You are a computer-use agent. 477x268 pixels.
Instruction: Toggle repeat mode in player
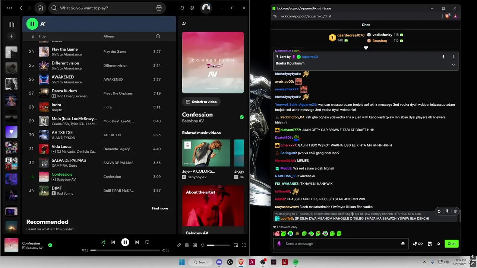point(147,242)
